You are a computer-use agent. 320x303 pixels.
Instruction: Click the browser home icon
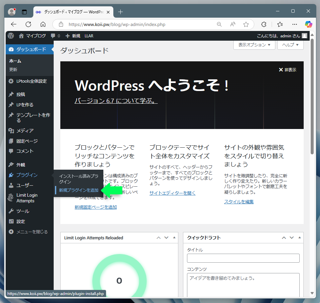point(43,24)
